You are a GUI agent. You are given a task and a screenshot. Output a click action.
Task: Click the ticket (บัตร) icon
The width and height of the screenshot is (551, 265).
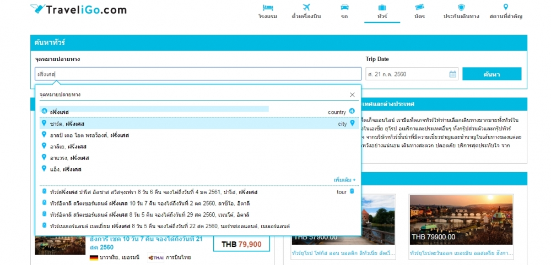pyautogui.click(x=419, y=8)
